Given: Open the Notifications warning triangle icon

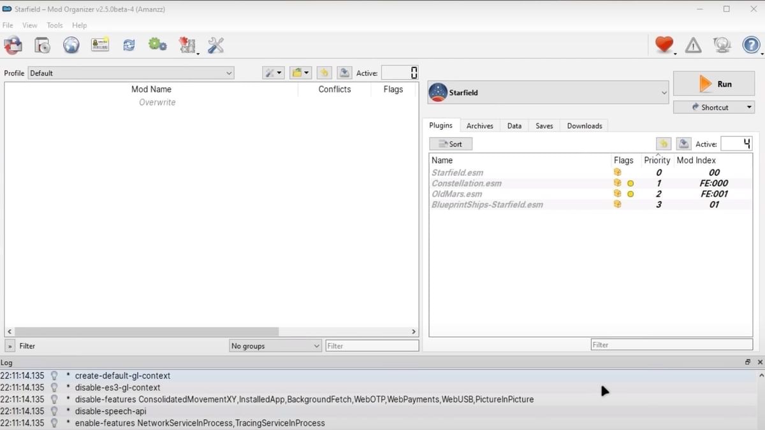Looking at the screenshot, I should pyautogui.click(x=693, y=45).
